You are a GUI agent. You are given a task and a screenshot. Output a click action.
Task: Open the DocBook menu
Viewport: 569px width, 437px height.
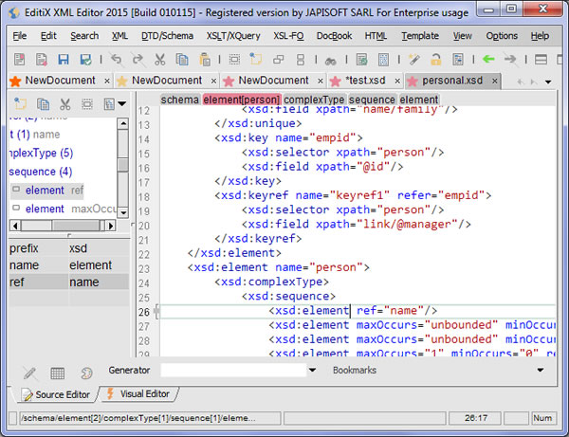334,36
